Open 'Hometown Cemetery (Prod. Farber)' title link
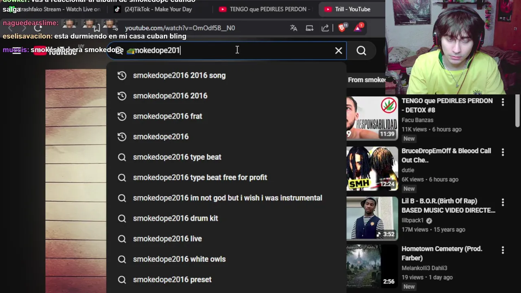 click(x=442, y=253)
